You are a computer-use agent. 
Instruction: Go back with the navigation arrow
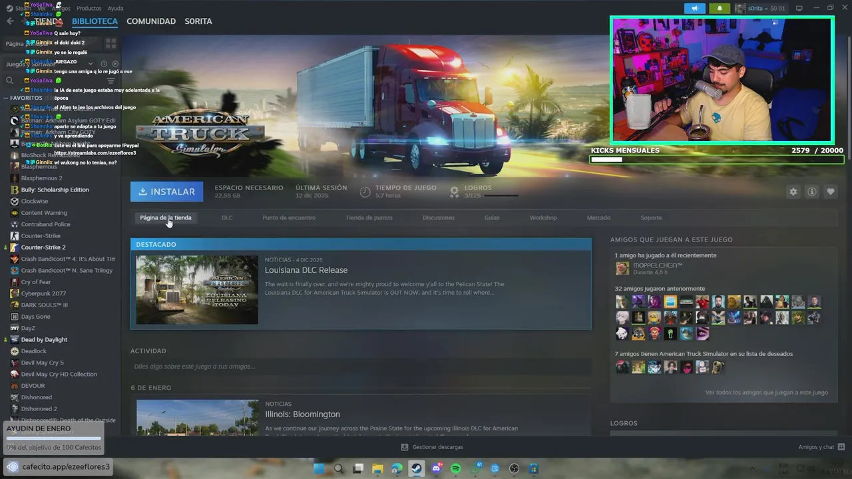10,21
